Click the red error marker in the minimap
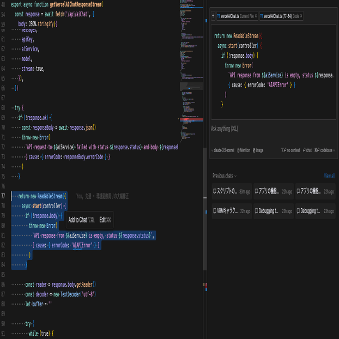 coord(191,119)
